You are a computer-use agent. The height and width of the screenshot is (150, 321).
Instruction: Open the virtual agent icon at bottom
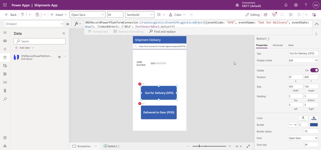click(5, 146)
